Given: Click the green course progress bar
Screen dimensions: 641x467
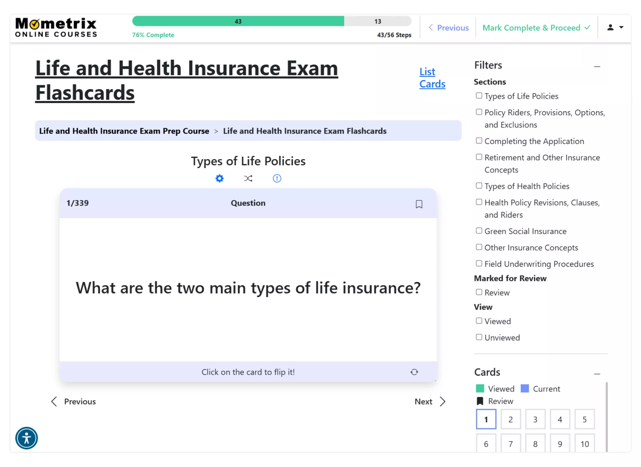Looking at the screenshot, I should click(x=238, y=21).
